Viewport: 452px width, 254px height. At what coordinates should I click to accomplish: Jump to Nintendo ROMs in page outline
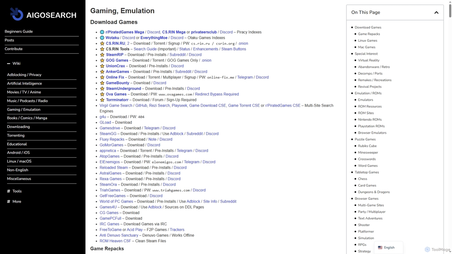(x=370, y=120)
